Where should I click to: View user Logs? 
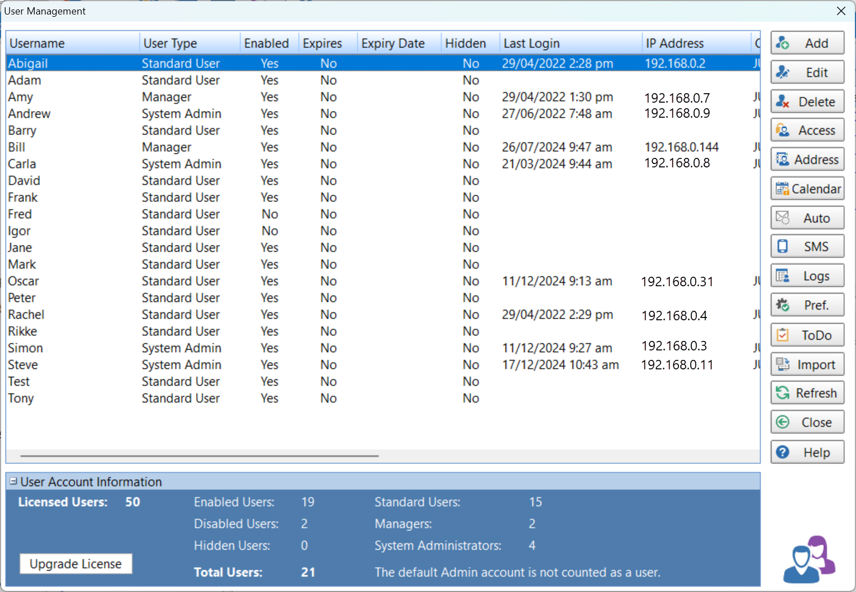tap(807, 276)
